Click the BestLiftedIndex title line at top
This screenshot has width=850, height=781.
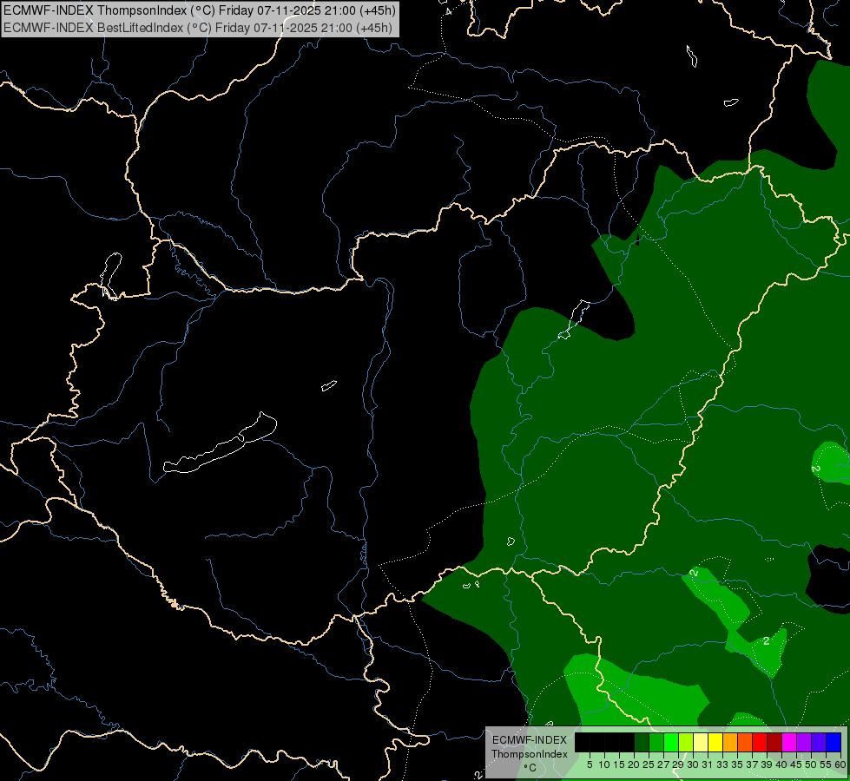[x=198, y=28]
